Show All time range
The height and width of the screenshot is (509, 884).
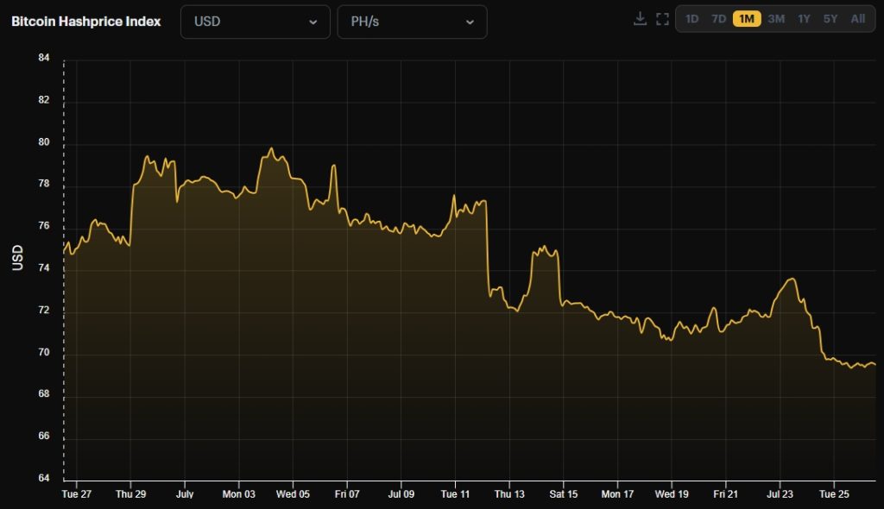tap(858, 19)
